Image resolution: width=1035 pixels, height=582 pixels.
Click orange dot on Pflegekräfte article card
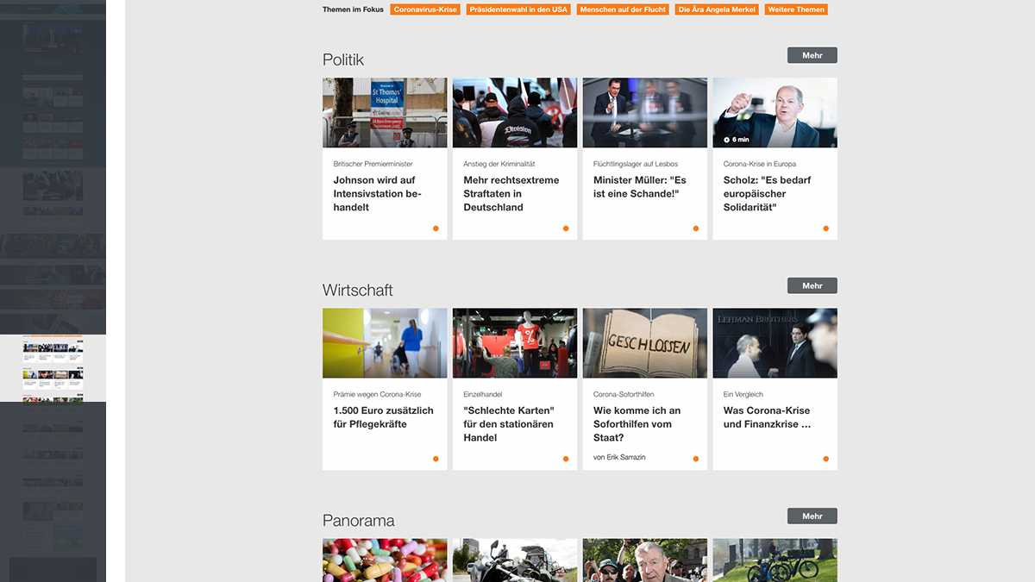[436, 459]
